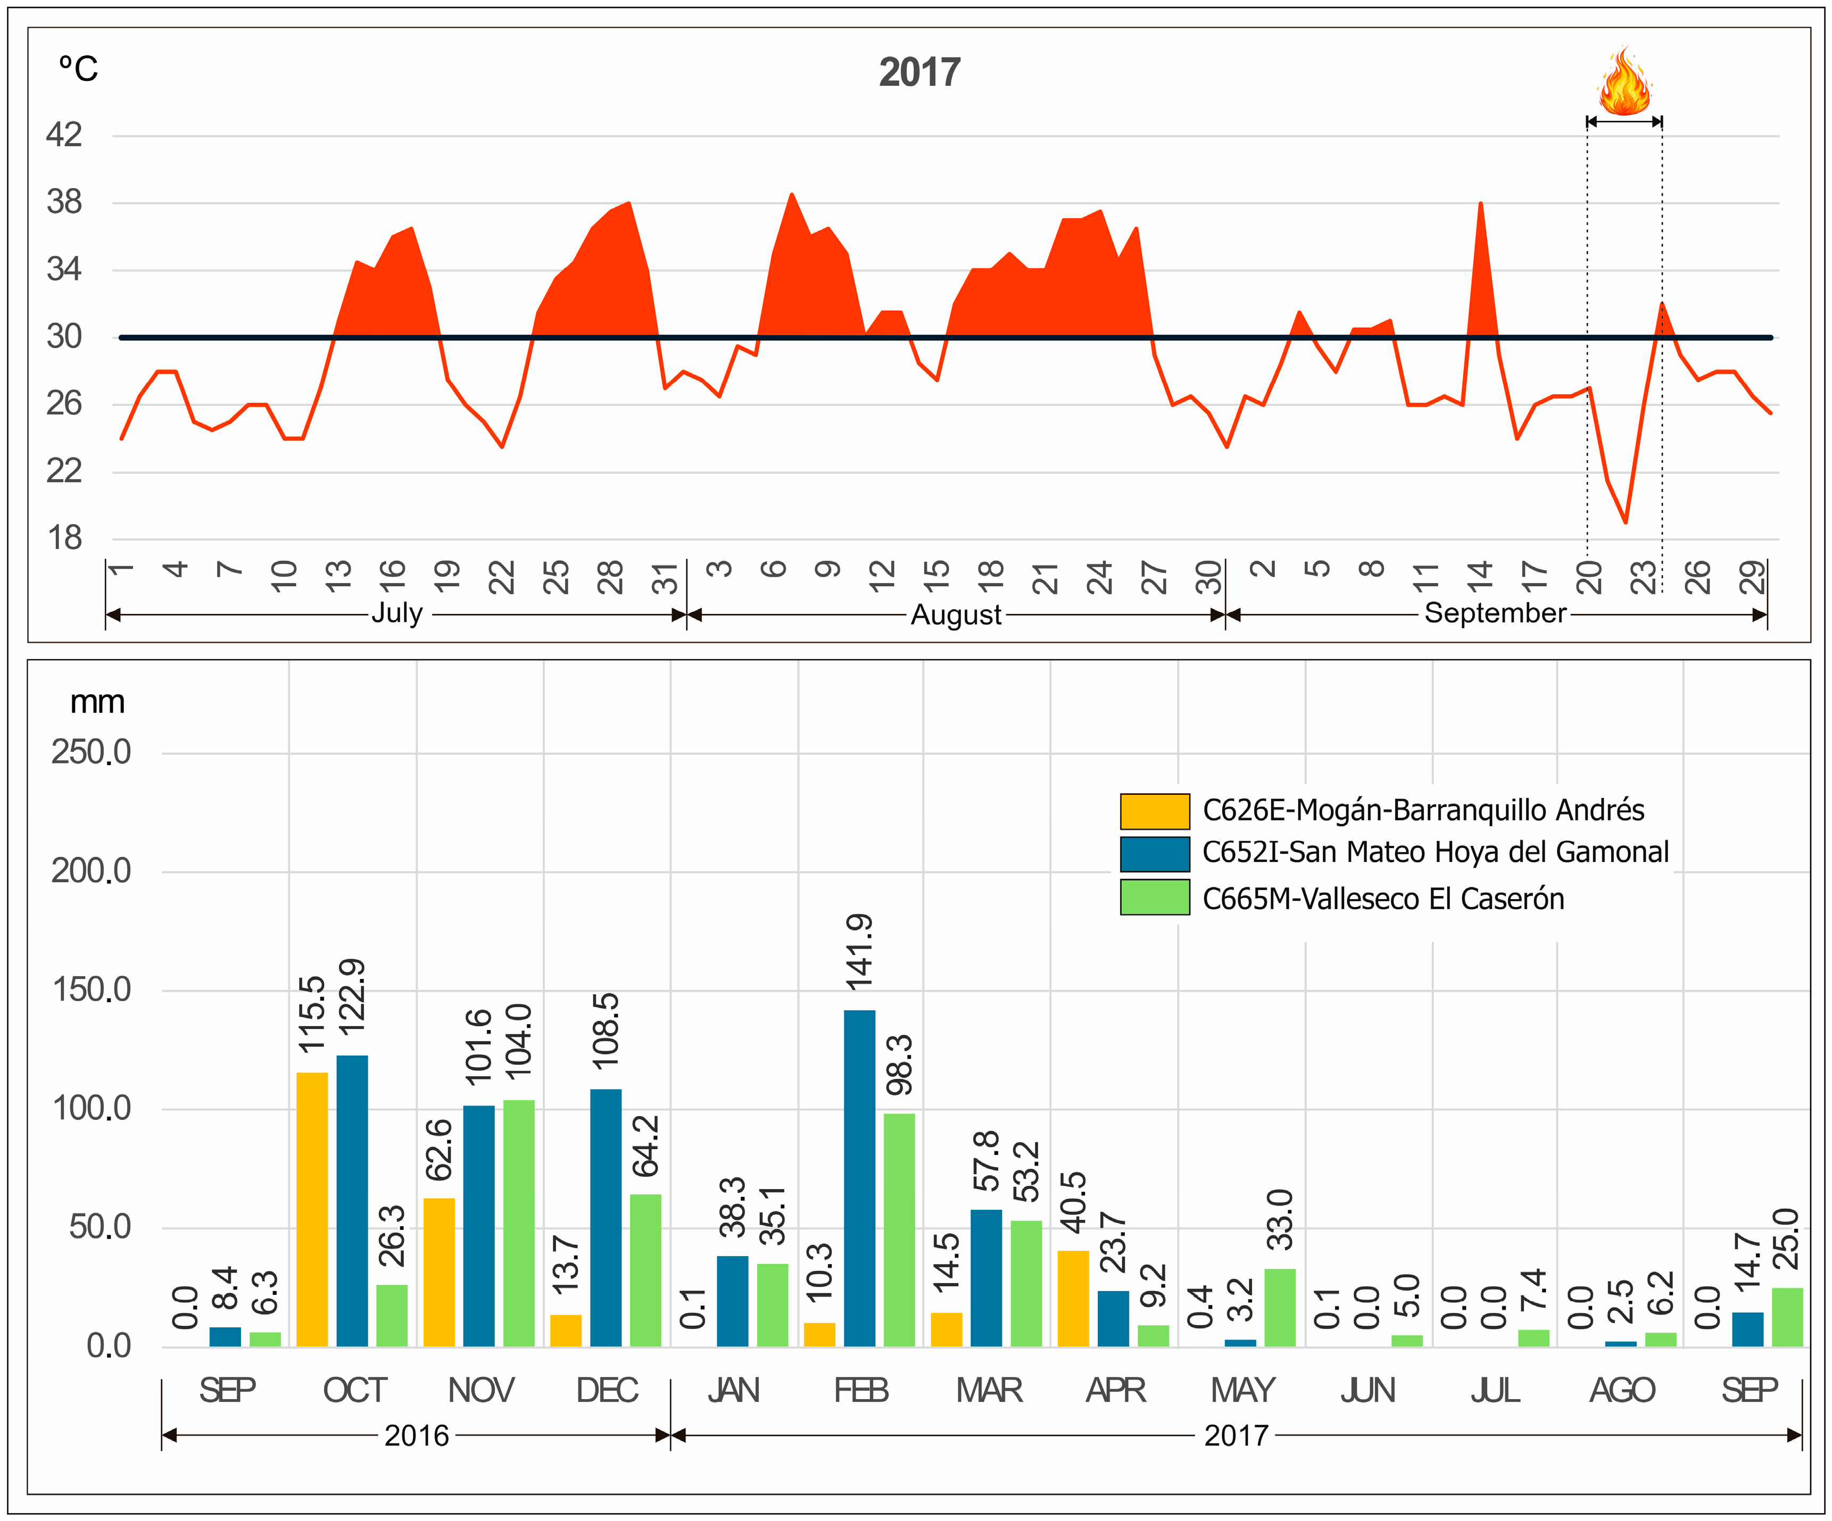Click the September month label
The height and width of the screenshot is (1521, 1832).
(1495, 613)
